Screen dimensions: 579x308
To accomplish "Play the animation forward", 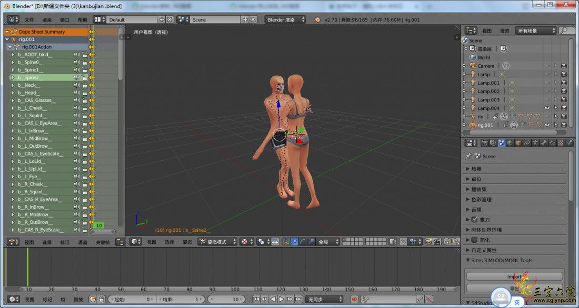I will click(282, 299).
